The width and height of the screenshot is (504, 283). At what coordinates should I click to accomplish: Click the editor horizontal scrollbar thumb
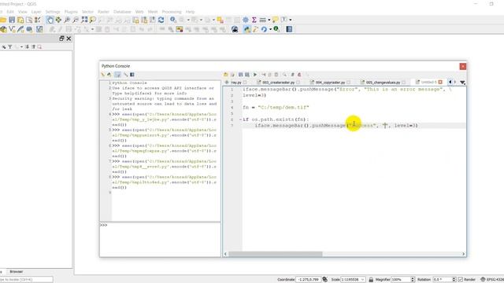pyautogui.click(x=275, y=254)
